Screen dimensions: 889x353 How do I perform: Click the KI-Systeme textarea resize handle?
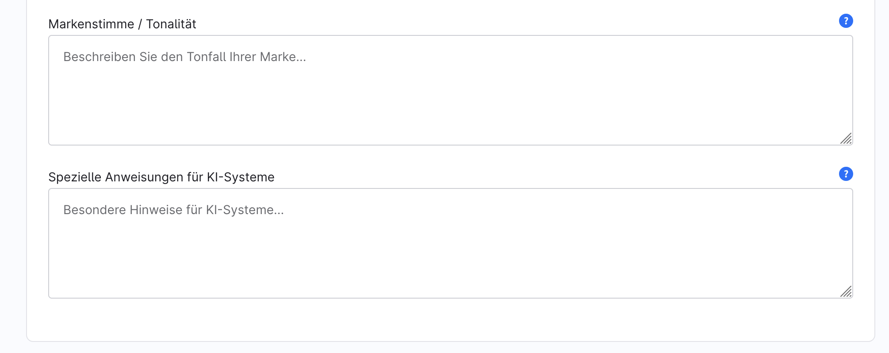click(x=846, y=292)
